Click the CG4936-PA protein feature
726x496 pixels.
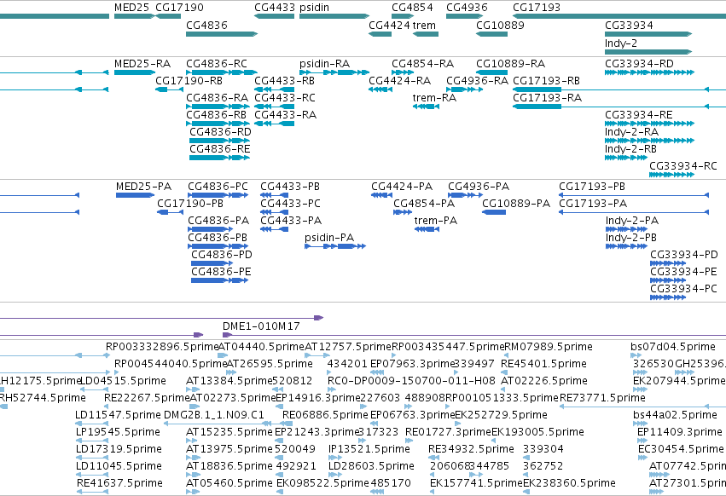[465, 195]
